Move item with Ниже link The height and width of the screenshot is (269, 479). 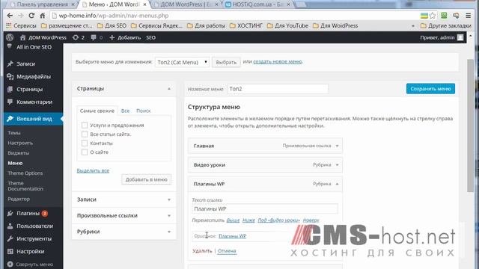[x=248, y=220]
